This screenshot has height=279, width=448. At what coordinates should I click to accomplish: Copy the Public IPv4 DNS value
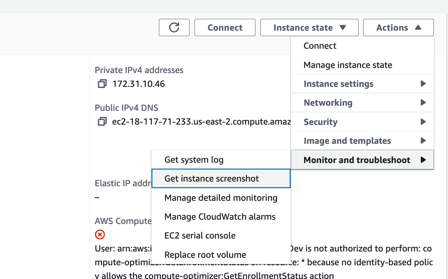coord(102,122)
